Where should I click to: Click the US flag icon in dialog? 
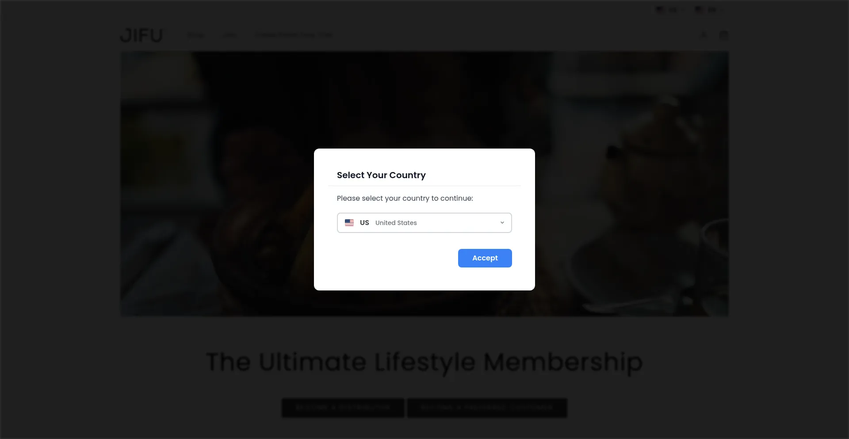349,223
